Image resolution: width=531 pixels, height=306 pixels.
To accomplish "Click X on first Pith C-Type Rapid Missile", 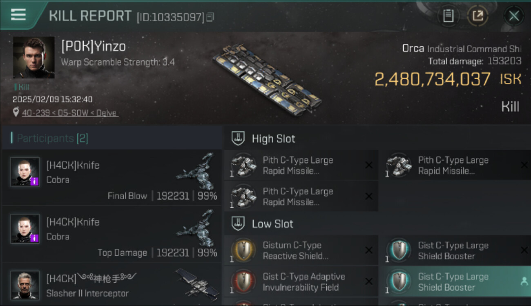I will [368, 165].
